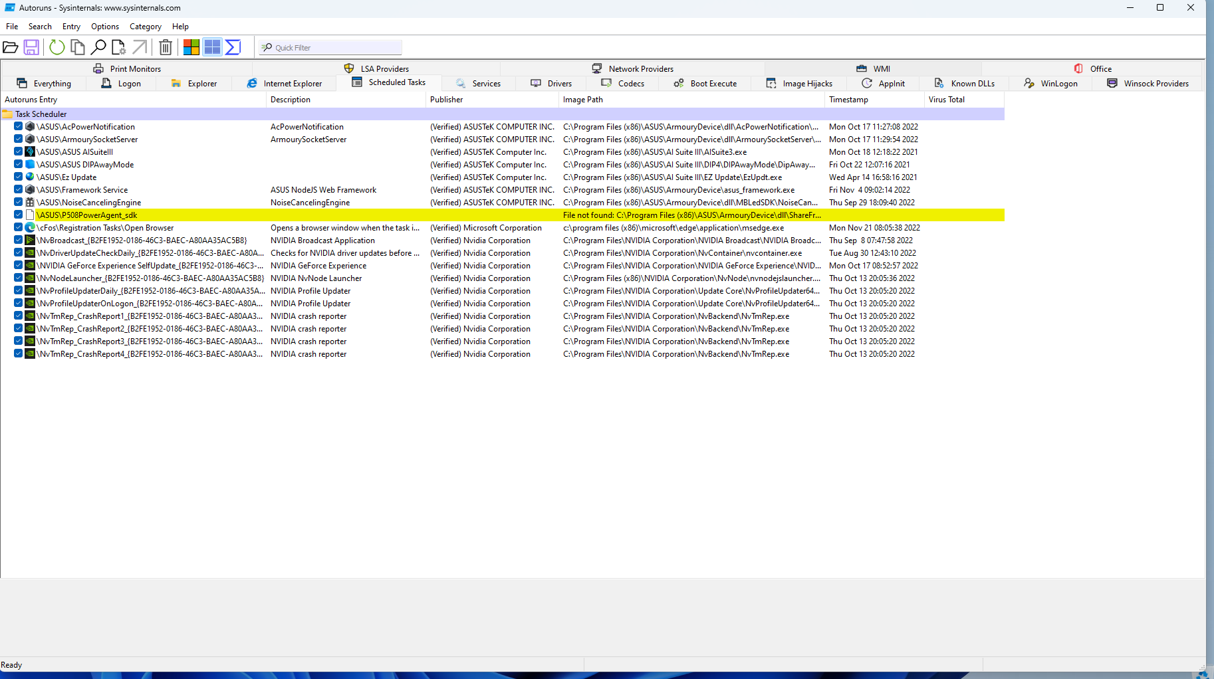Click the blue Sigma toolbar icon
Viewport: 1214px width, 679px height.
click(233, 47)
